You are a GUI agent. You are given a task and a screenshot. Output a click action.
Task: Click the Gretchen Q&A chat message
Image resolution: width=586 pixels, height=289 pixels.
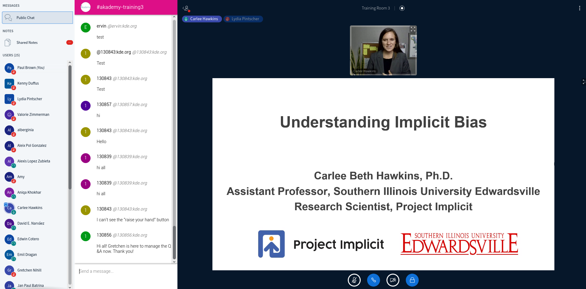(134, 249)
